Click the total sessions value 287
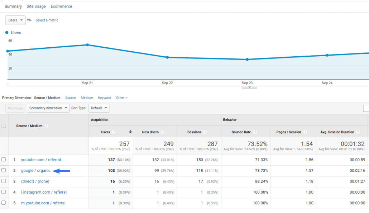The height and width of the screenshot is (213, 369). coord(212,144)
